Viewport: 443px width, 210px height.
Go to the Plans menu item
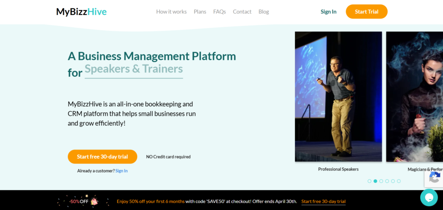pyautogui.click(x=200, y=12)
